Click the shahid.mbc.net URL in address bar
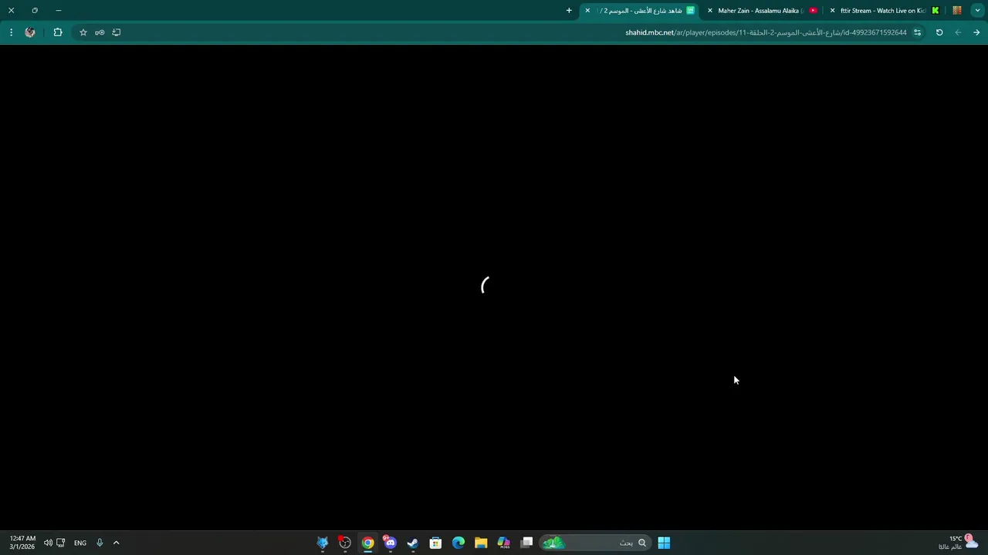The width and height of the screenshot is (988, 555). tap(766, 32)
